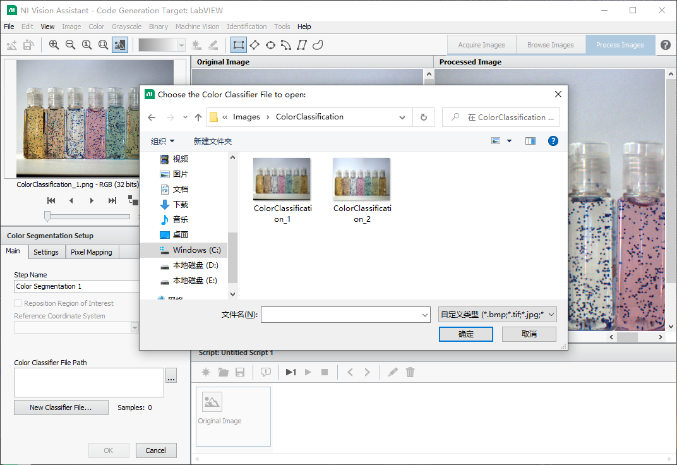Click the Run Once script icon
Screen dimensions: 677x465
(291, 372)
